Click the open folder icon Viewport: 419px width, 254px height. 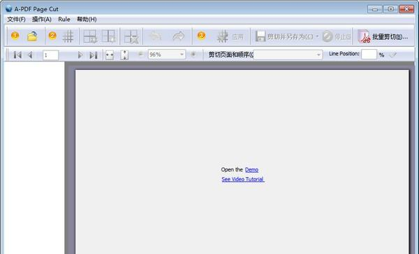[32, 36]
